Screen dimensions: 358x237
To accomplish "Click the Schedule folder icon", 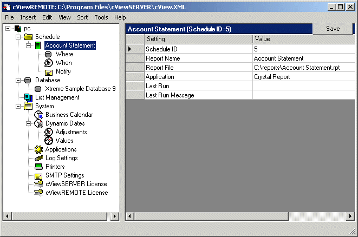I will pyautogui.click(x=28, y=37).
